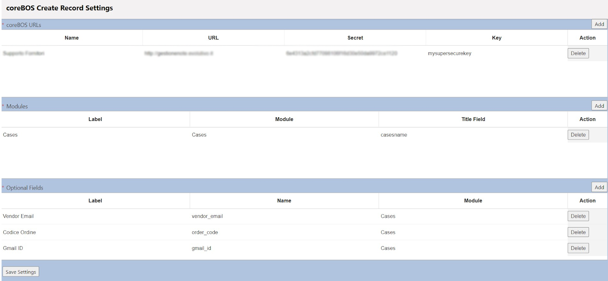Click the Cases module of gmail_id row

(x=388, y=248)
